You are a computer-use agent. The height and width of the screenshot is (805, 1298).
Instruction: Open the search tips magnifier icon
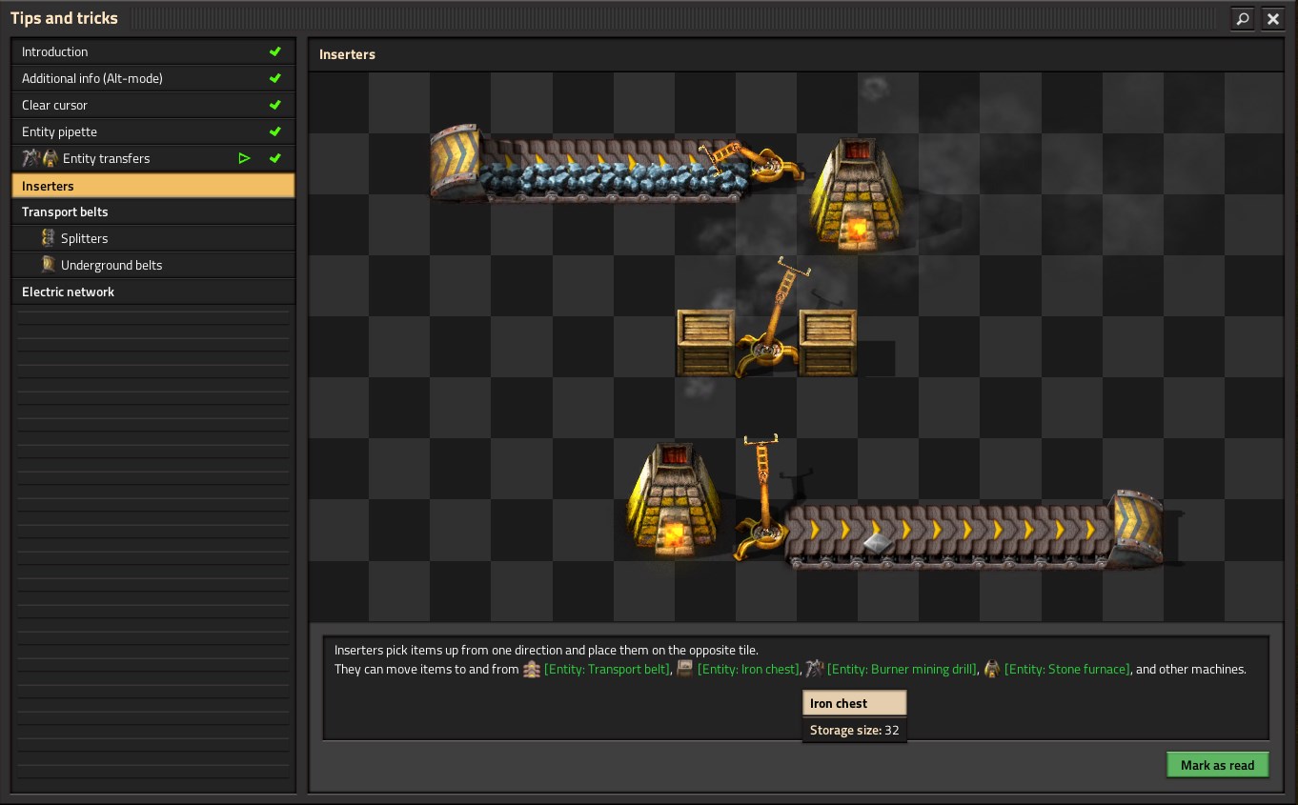pos(1243,18)
